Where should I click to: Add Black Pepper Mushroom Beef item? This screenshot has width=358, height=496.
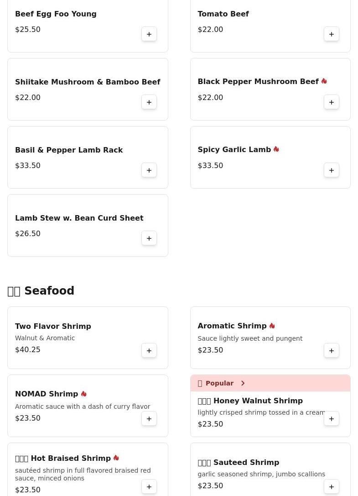click(332, 102)
